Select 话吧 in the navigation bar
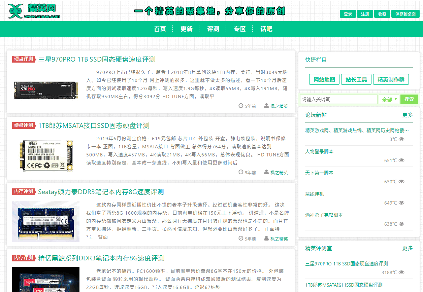This screenshot has height=292, width=423. coord(266,29)
